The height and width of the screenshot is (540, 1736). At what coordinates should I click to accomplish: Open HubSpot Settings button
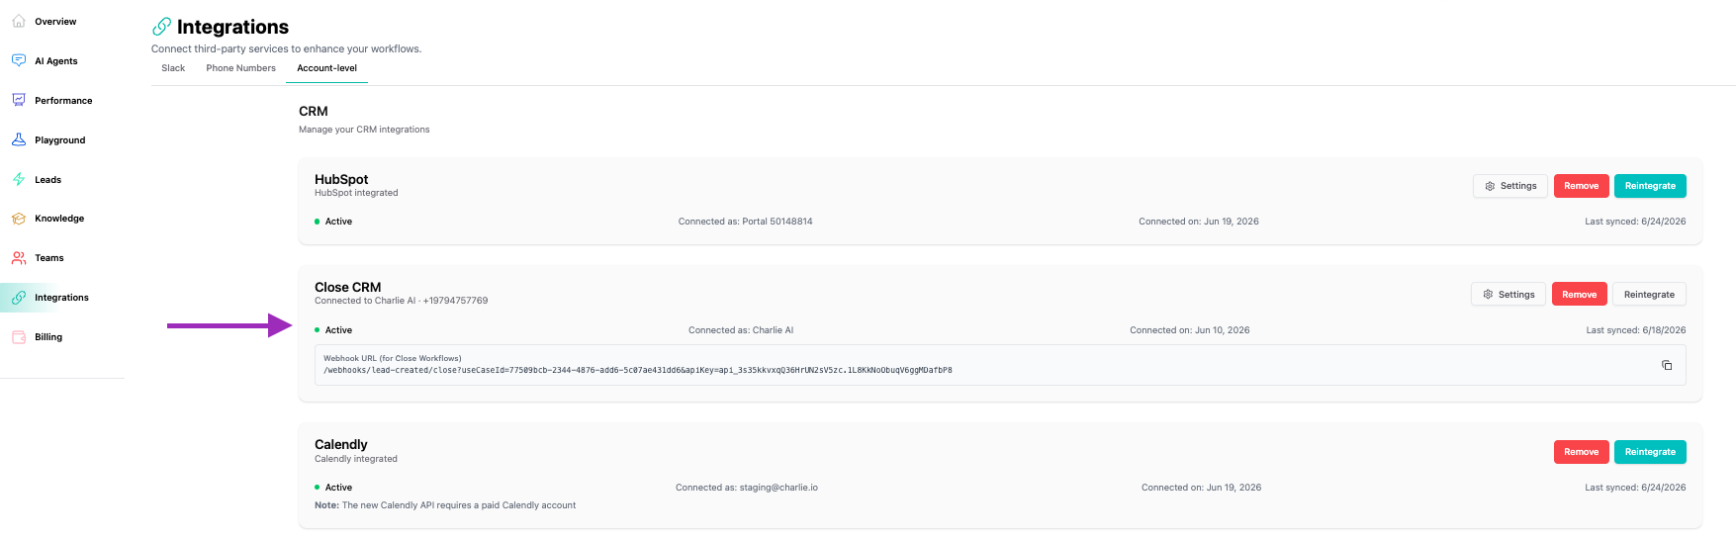(1510, 186)
